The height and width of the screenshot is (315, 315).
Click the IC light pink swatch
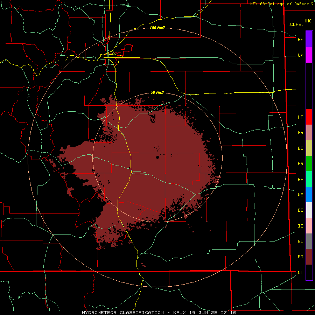pos(309,226)
